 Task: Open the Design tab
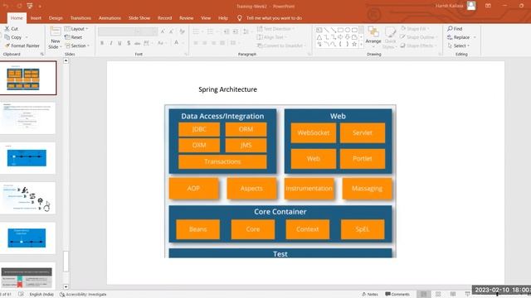tap(56, 18)
